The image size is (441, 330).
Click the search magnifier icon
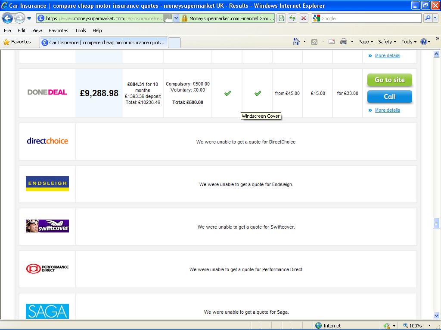coord(428,18)
